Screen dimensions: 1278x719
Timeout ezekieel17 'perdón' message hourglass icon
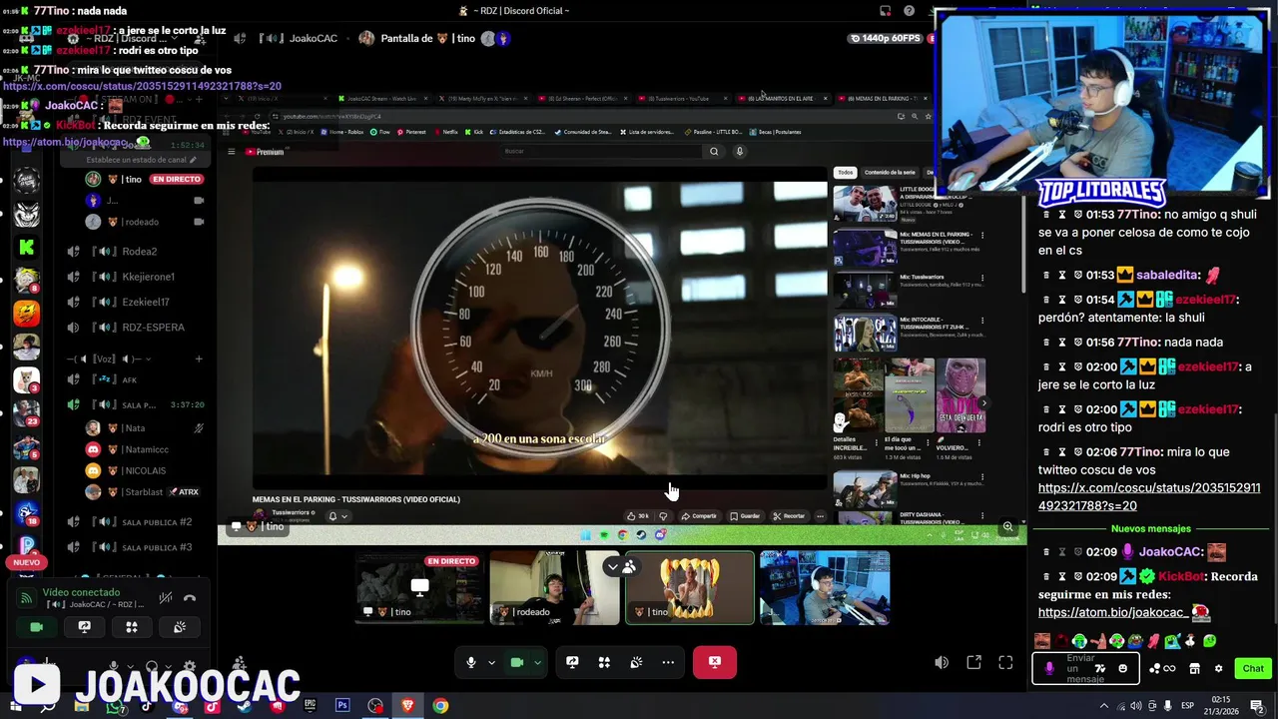click(1062, 299)
